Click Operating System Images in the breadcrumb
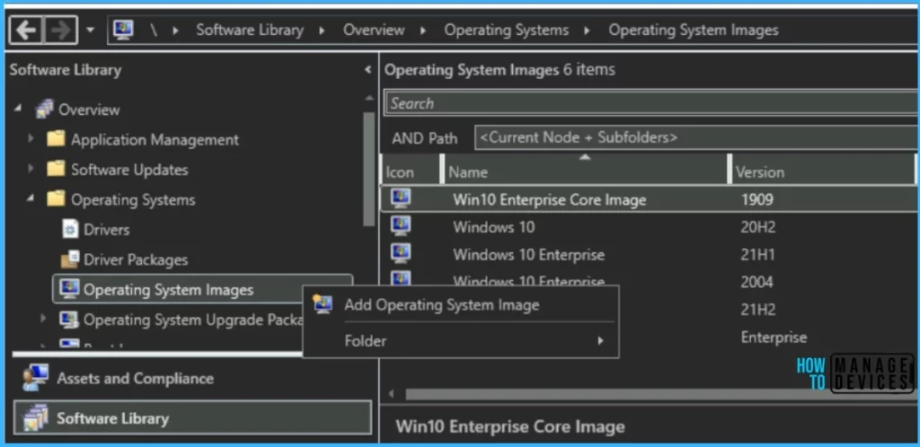 pos(694,31)
